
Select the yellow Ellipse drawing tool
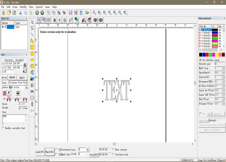coord(32,60)
